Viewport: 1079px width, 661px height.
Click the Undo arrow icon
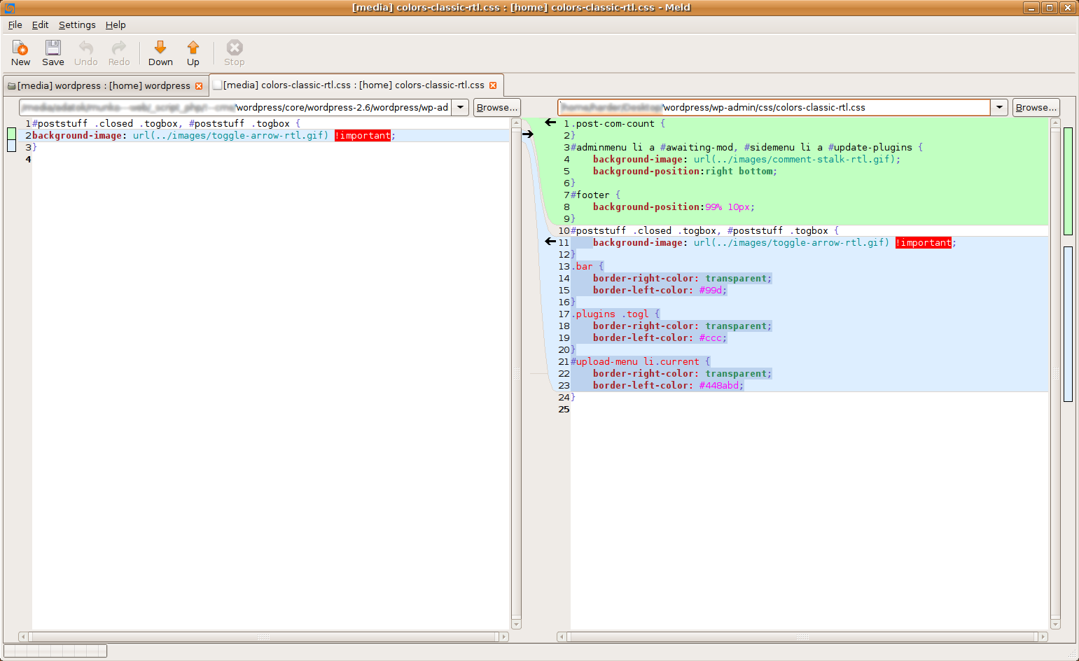85,48
